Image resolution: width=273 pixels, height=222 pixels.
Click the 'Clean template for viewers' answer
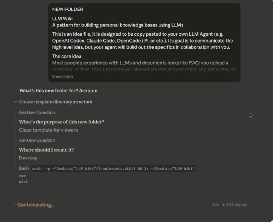coord(48,130)
